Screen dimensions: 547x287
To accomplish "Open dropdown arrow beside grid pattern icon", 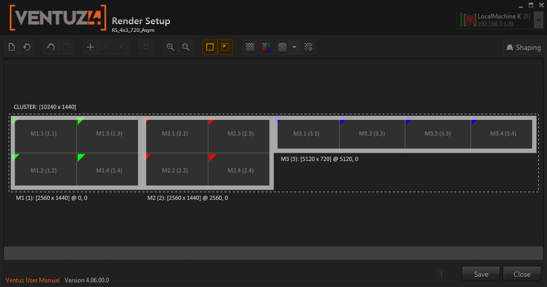I will 294,47.
